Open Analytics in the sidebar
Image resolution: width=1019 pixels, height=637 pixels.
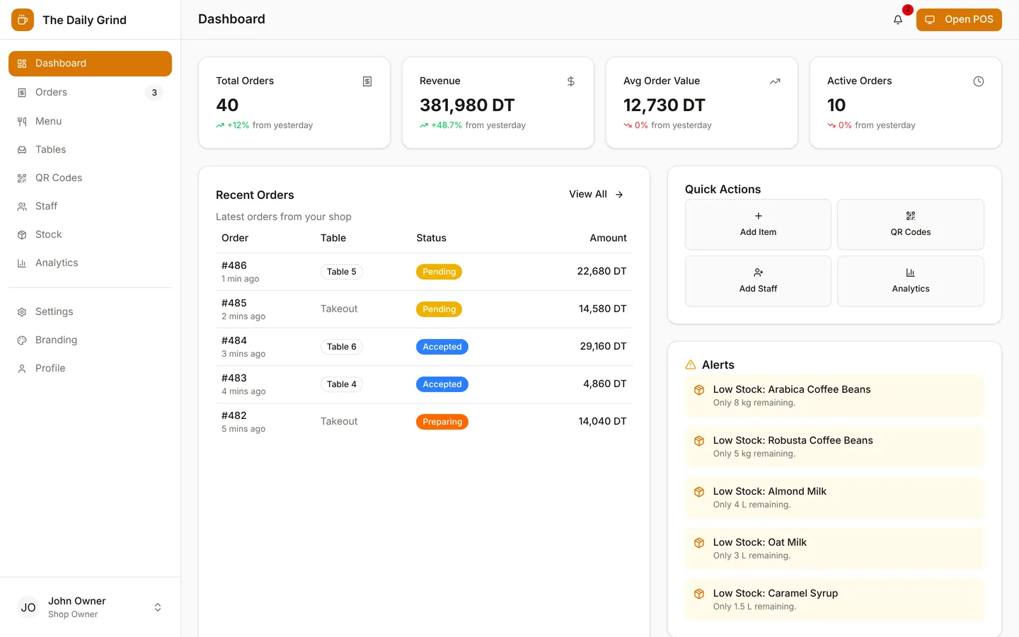point(90,263)
